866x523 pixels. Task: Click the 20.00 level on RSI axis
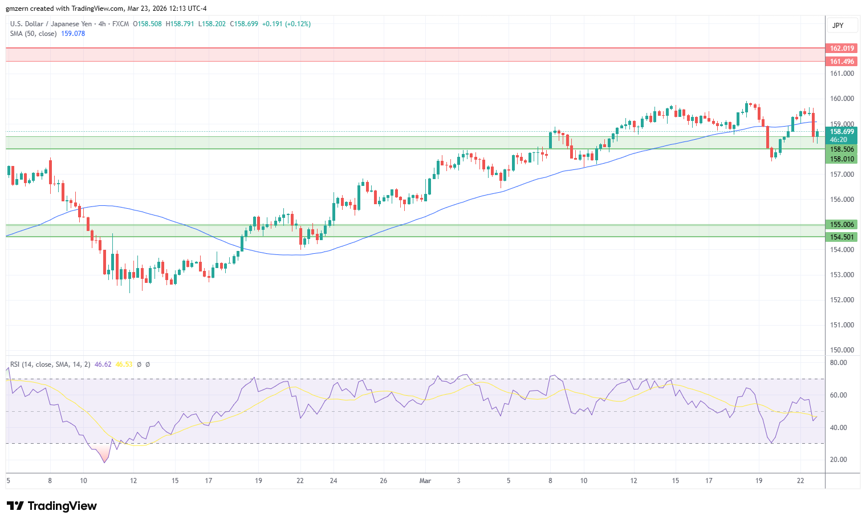pyautogui.click(x=839, y=460)
